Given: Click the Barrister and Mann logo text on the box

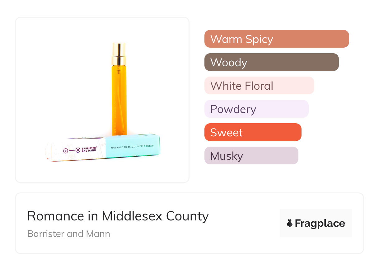Looking at the screenshot, I should click(89, 149).
